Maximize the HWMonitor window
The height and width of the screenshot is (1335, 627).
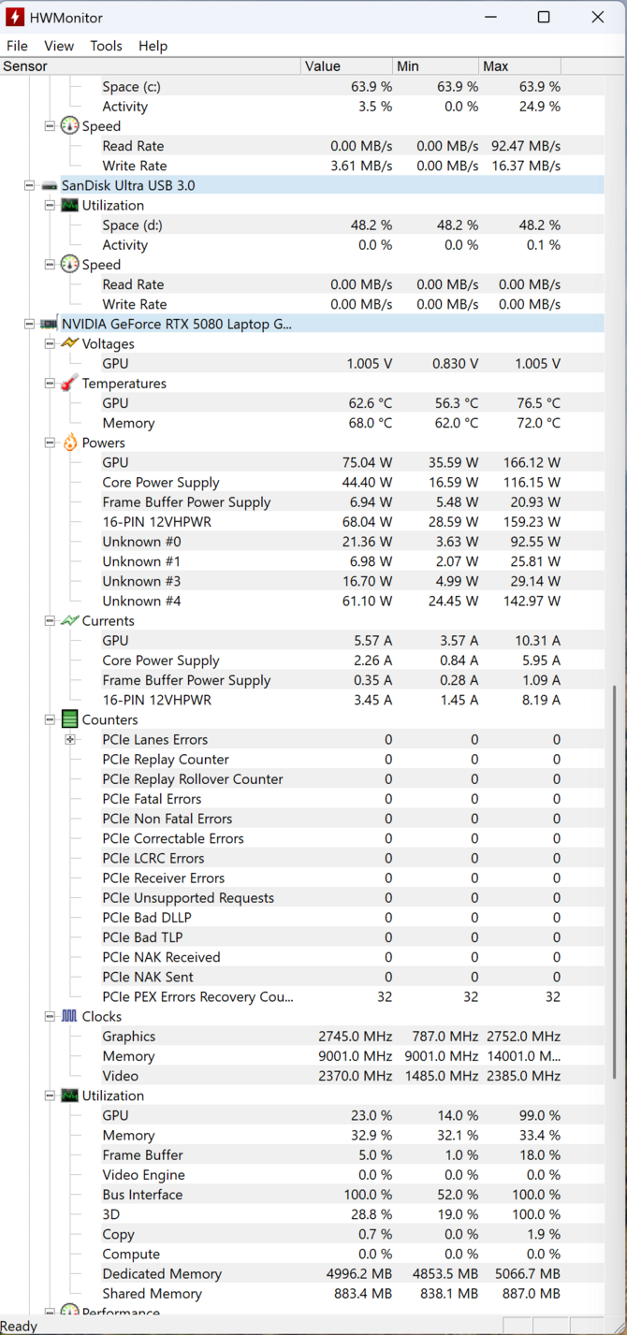click(544, 17)
